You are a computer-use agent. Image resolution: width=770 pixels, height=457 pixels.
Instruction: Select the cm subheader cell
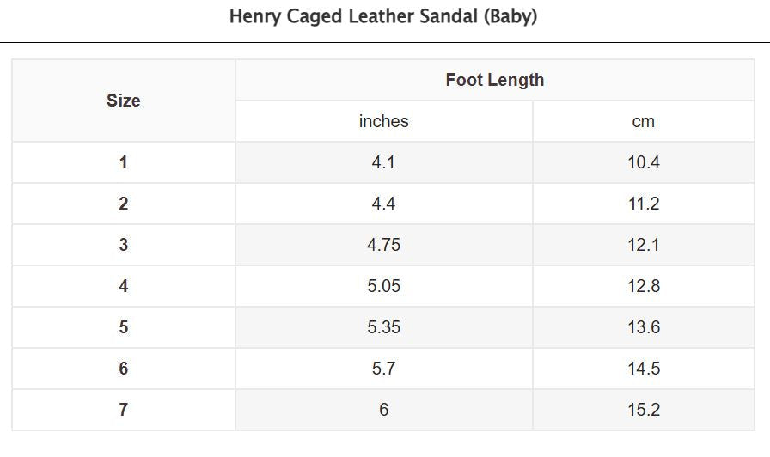click(643, 121)
